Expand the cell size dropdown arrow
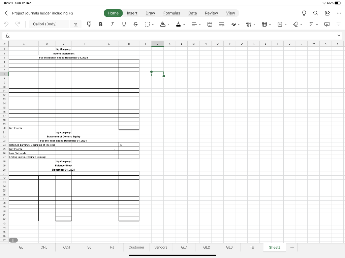Image resolution: width=345 pixels, height=258 pixels. click(286, 24)
